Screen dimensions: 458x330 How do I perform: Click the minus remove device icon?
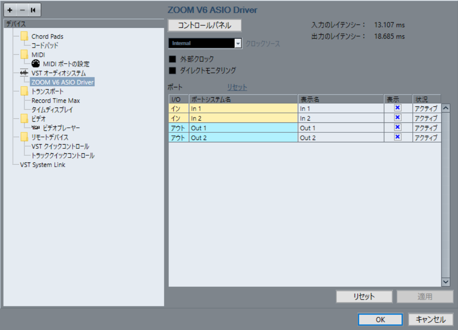coord(22,10)
